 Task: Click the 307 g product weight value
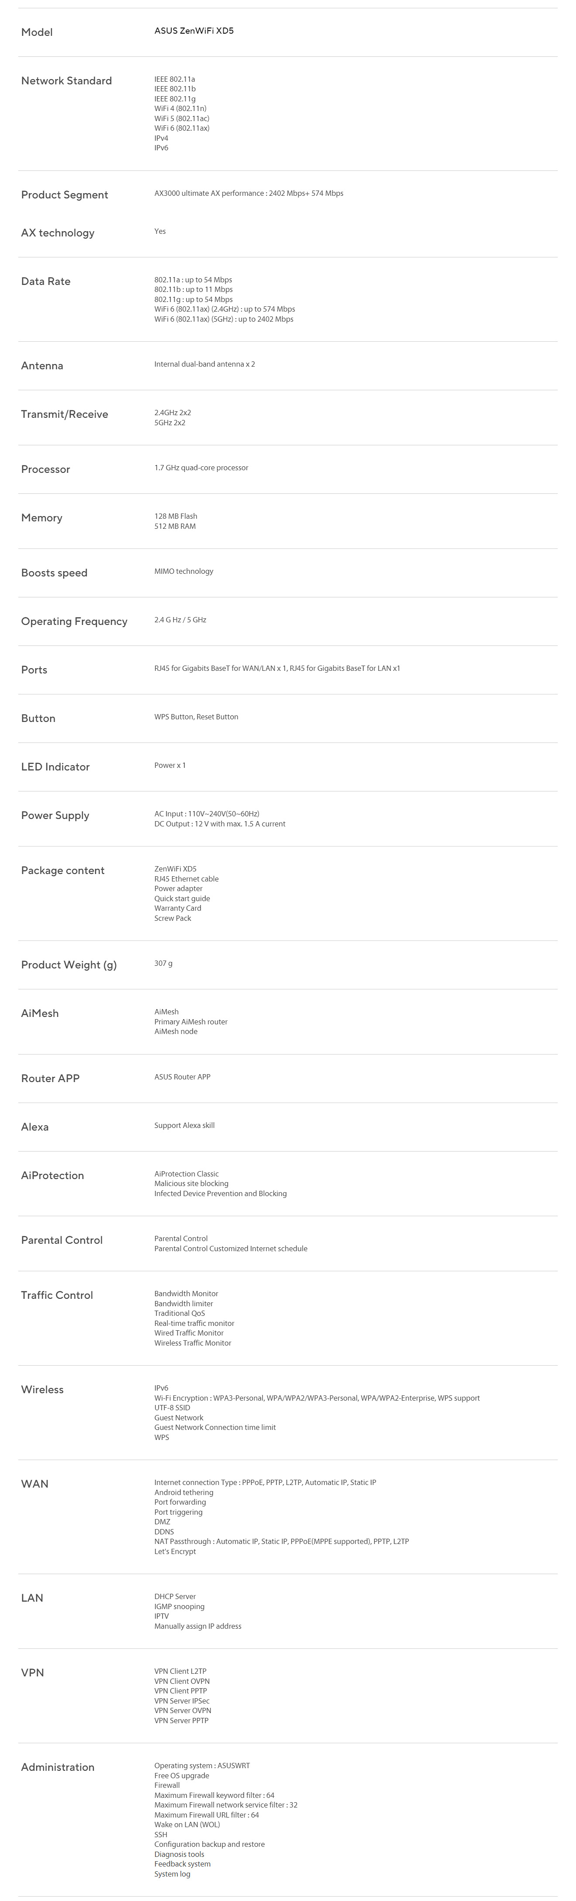point(164,964)
